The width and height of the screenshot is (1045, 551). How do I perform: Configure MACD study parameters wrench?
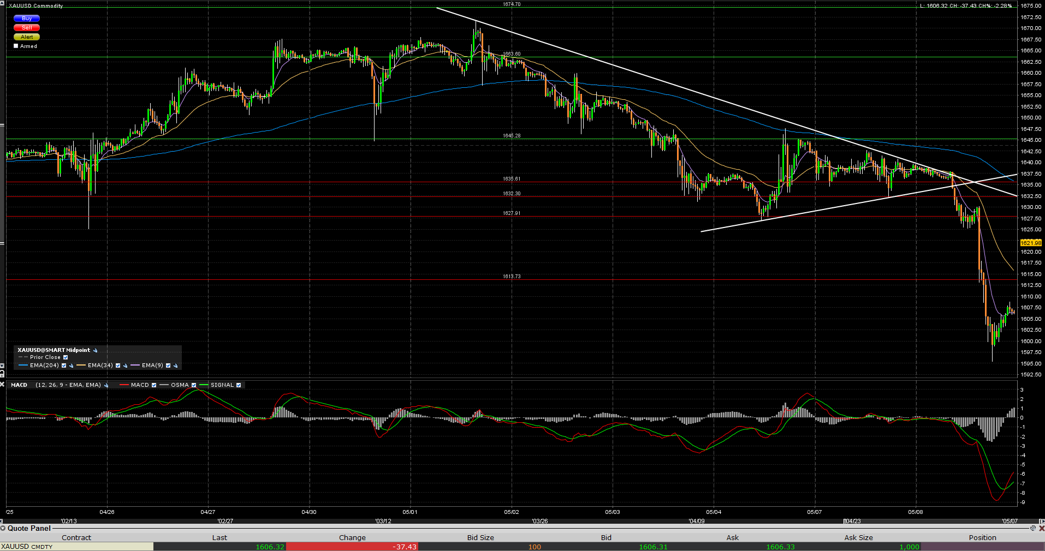tap(106, 385)
